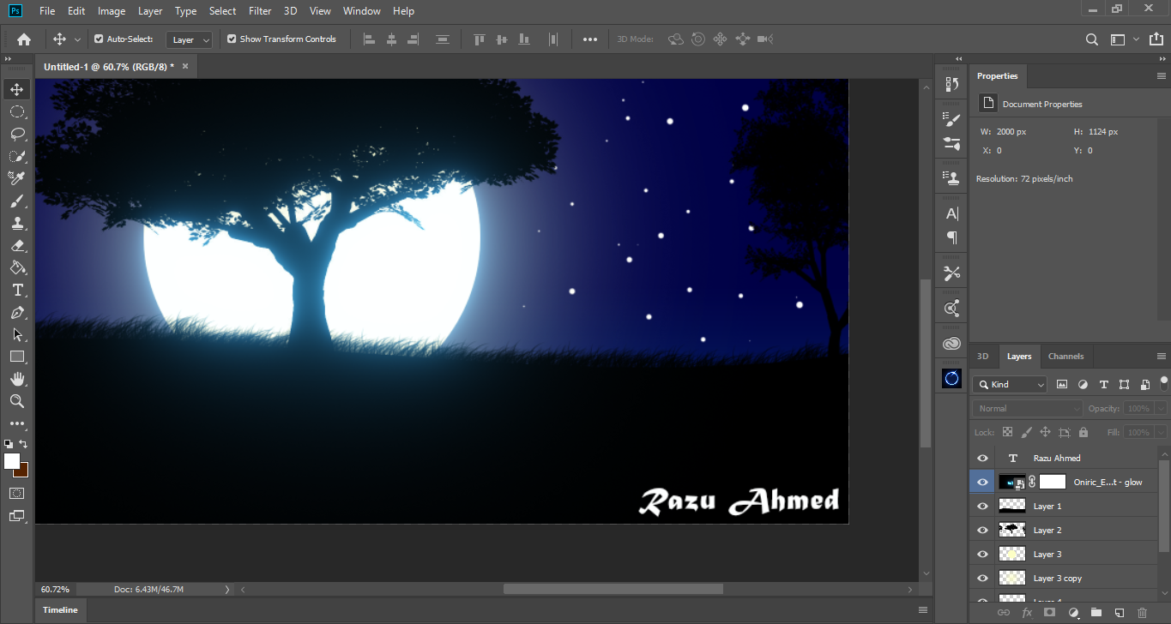Delete layer using the trash icon

tap(1142, 613)
